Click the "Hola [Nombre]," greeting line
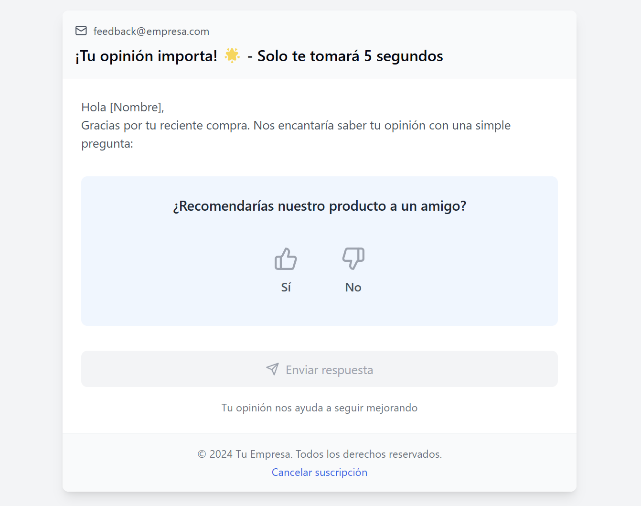 pyautogui.click(x=123, y=107)
